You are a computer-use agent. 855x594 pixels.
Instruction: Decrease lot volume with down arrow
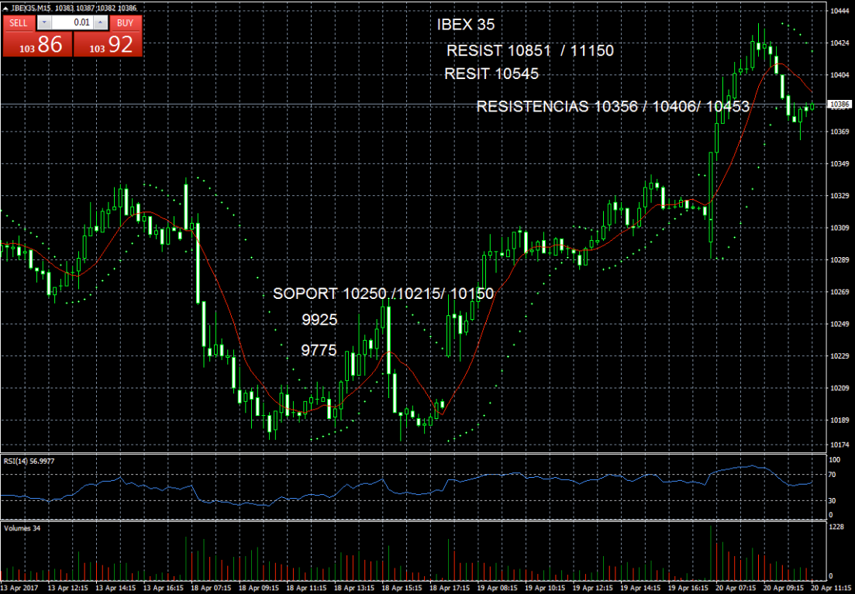44,23
